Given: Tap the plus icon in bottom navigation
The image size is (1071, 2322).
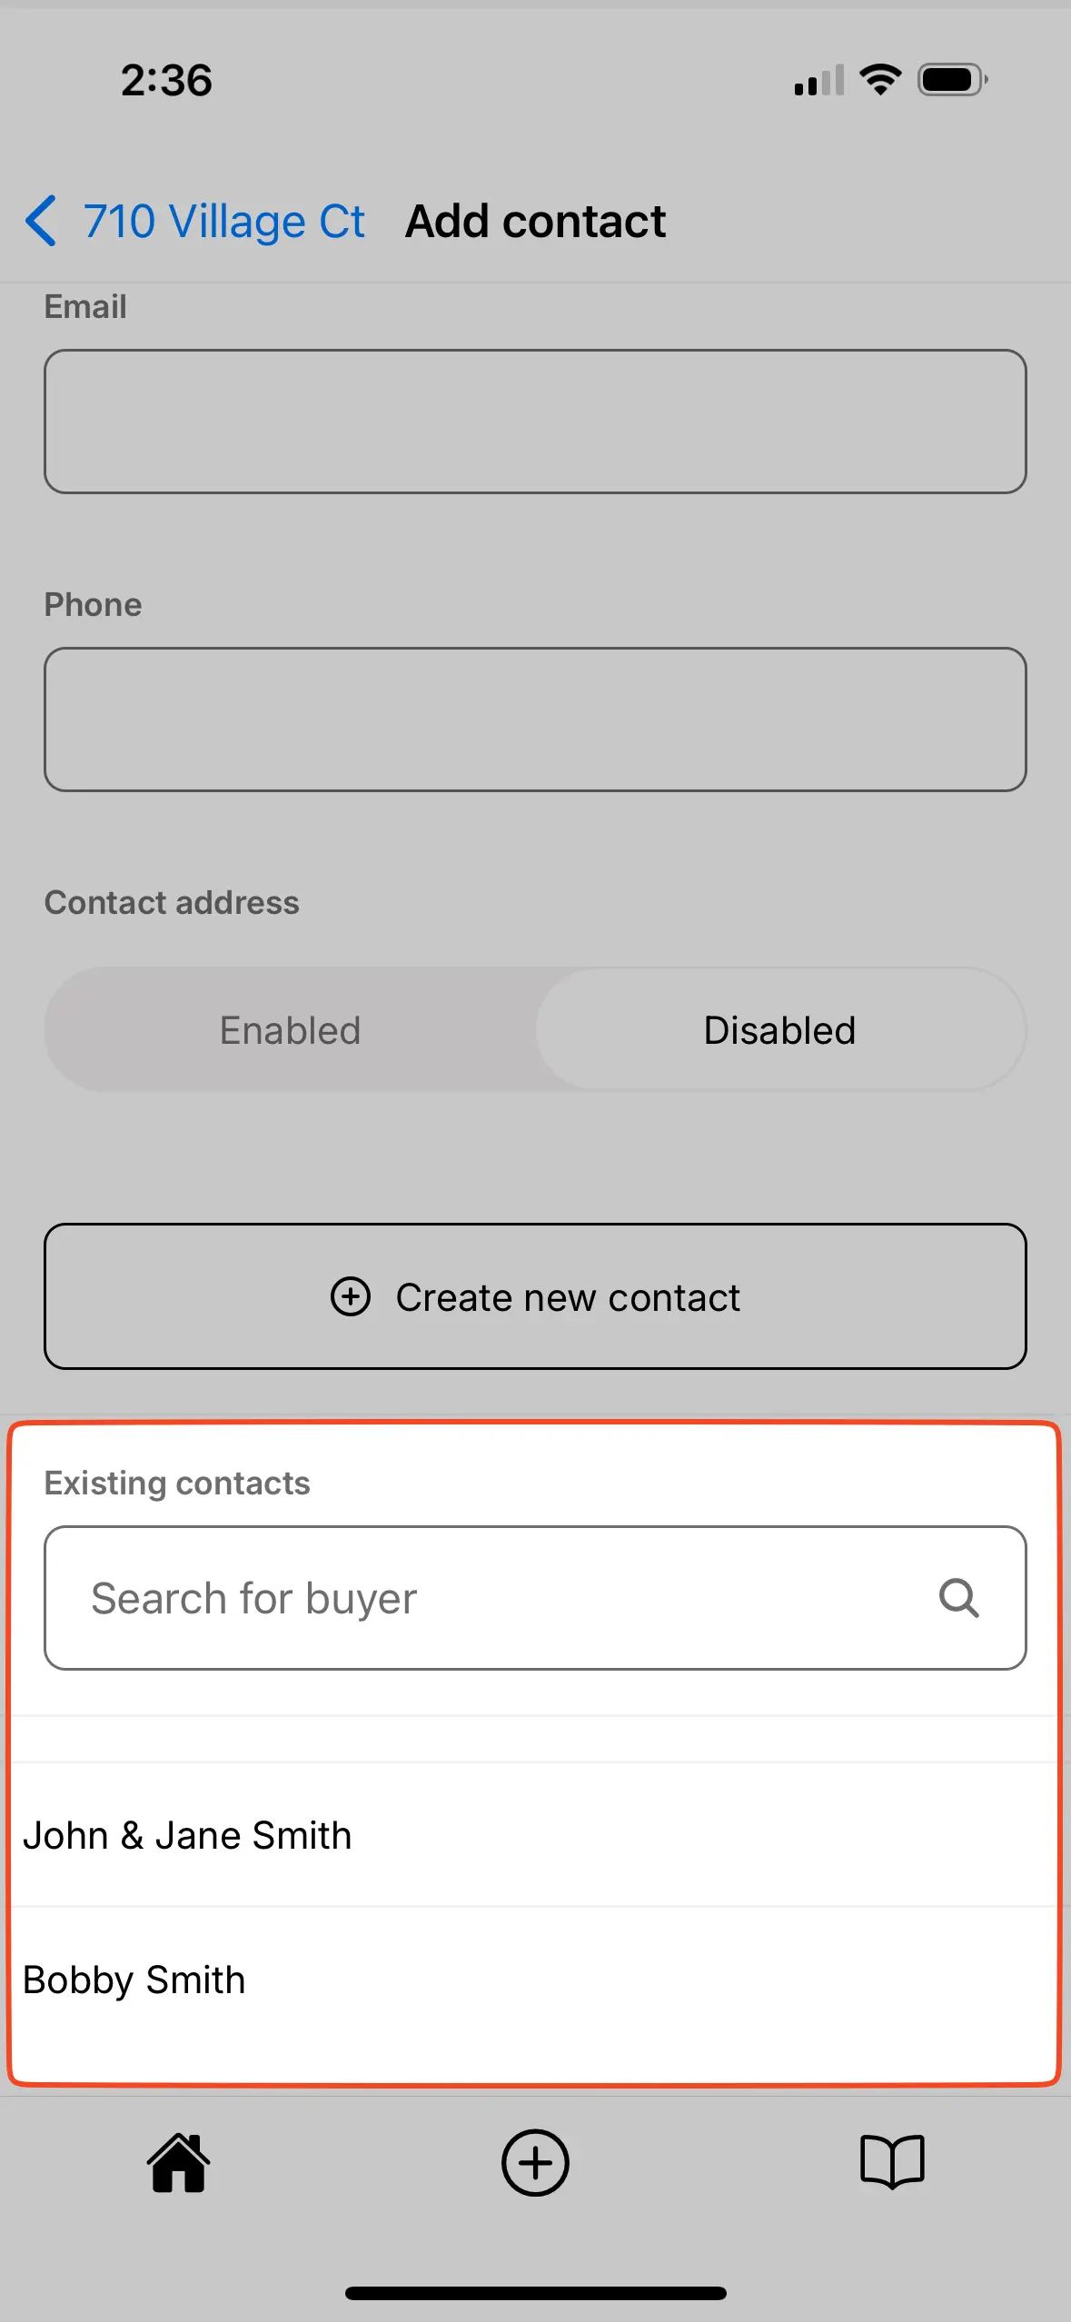Looking at the screenshot, I should tap(535, 2163).
